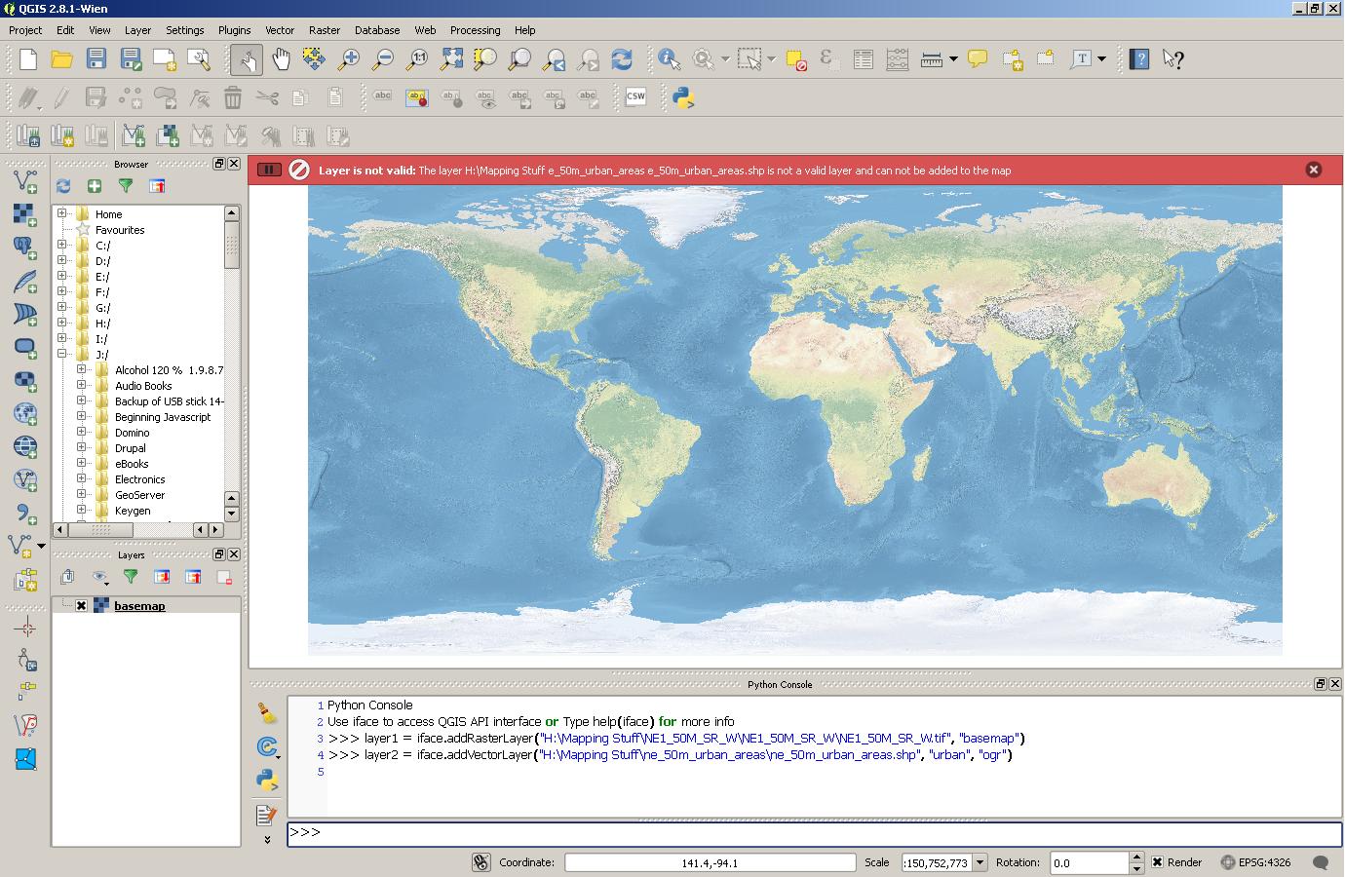The image size is (1345, 877).
Task: Open the attribute table icon
Action: pos(863,59)
